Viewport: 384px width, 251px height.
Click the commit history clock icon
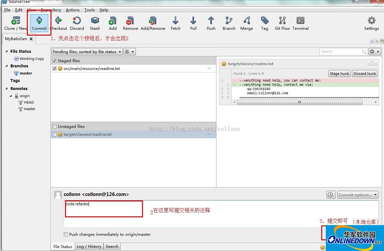pyautogui.click(x=330, y=195)
